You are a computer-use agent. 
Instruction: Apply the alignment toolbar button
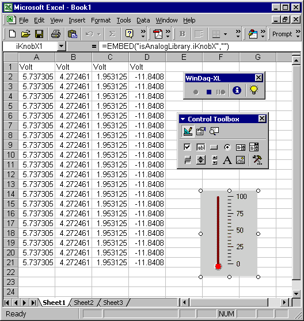pos(199,34)
